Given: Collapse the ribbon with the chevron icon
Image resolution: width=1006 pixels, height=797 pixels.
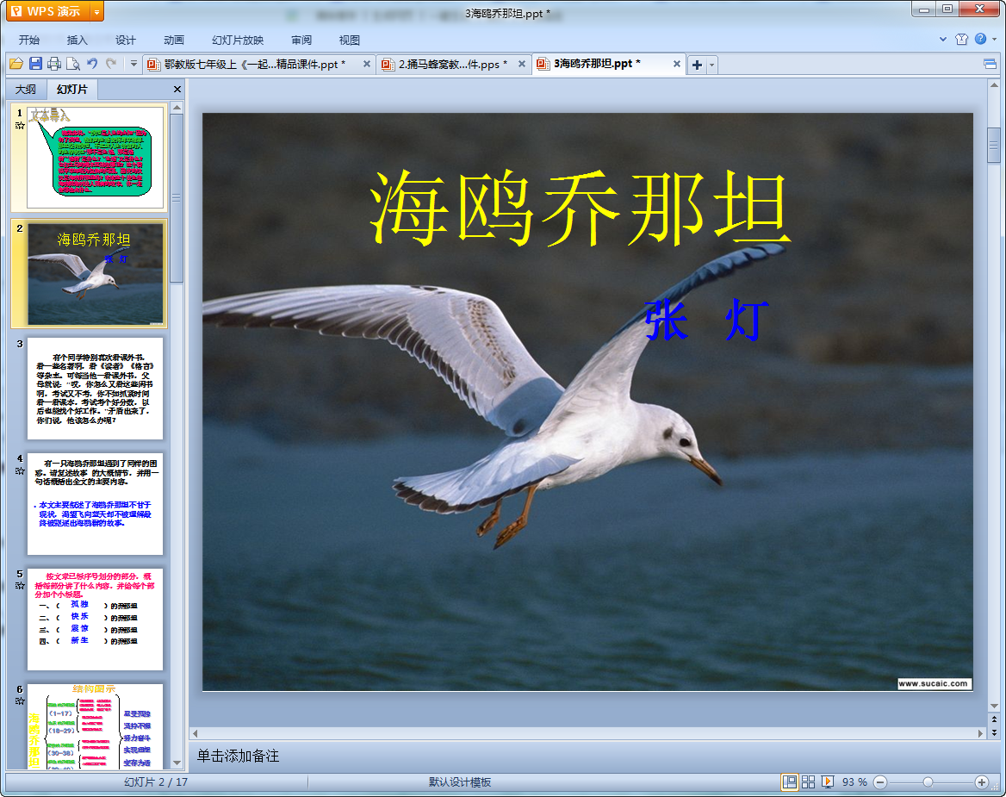Looking at the screenshot, I should (x=943, y=39).
